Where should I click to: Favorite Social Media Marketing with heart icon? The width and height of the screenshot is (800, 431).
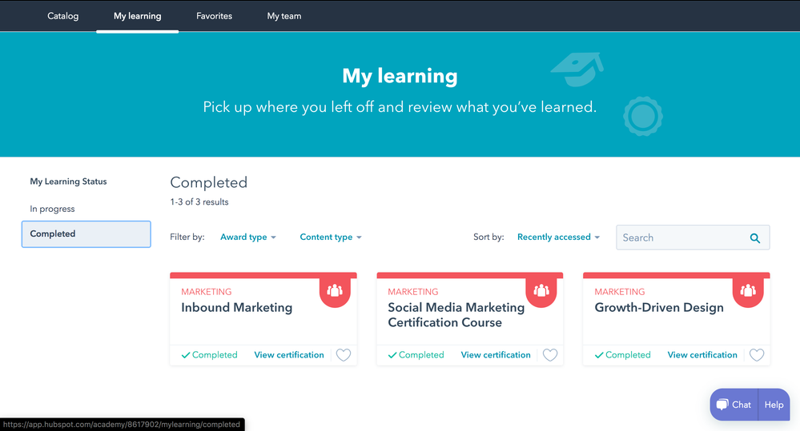click(550, 354)
